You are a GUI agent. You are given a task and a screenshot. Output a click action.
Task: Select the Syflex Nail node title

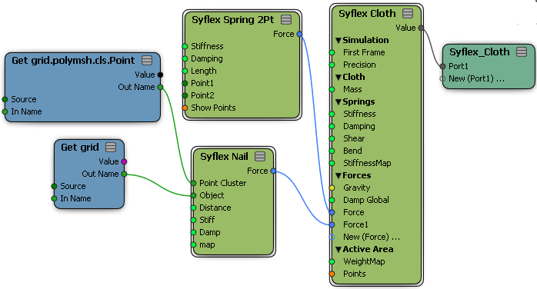pyautogui.click(x=224, y=157)
